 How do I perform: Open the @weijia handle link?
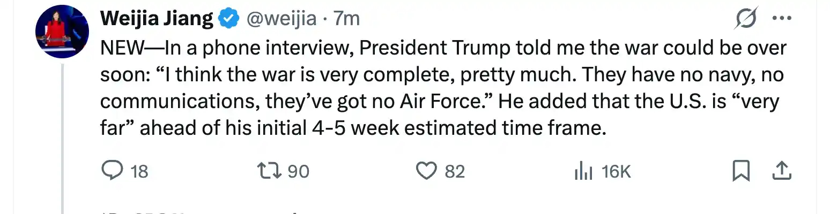(x=281, y=19)
